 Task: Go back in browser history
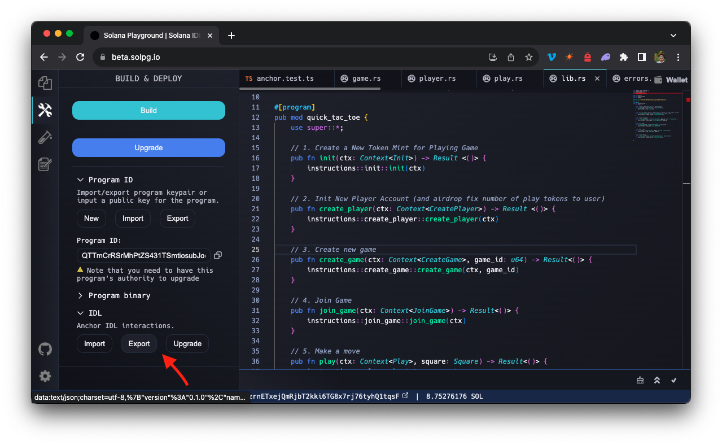click(44, 57)
